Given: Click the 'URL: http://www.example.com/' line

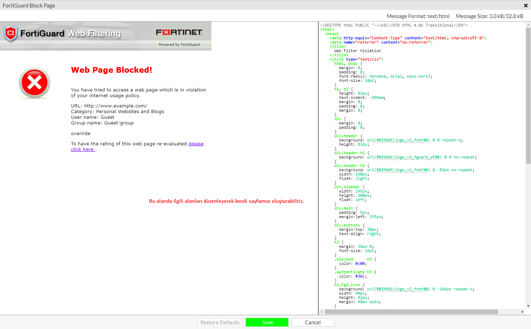Looking at the screenshot, I should click(x=109, y=106).
